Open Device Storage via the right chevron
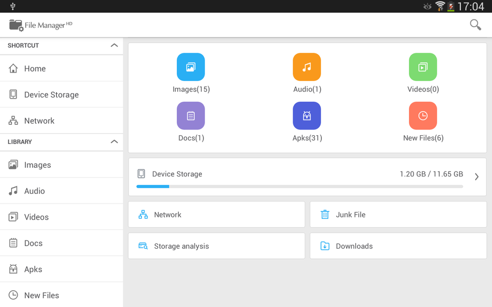This screenshot has height=307, width=492. tap(476, 176)
